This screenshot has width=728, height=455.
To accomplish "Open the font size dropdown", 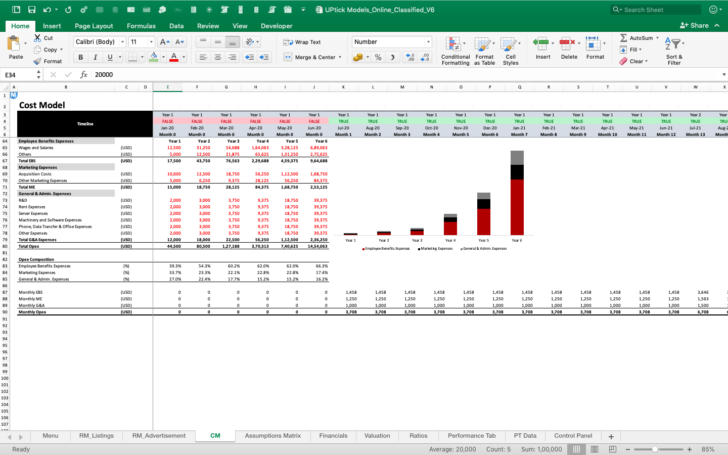I will [151, 42].
